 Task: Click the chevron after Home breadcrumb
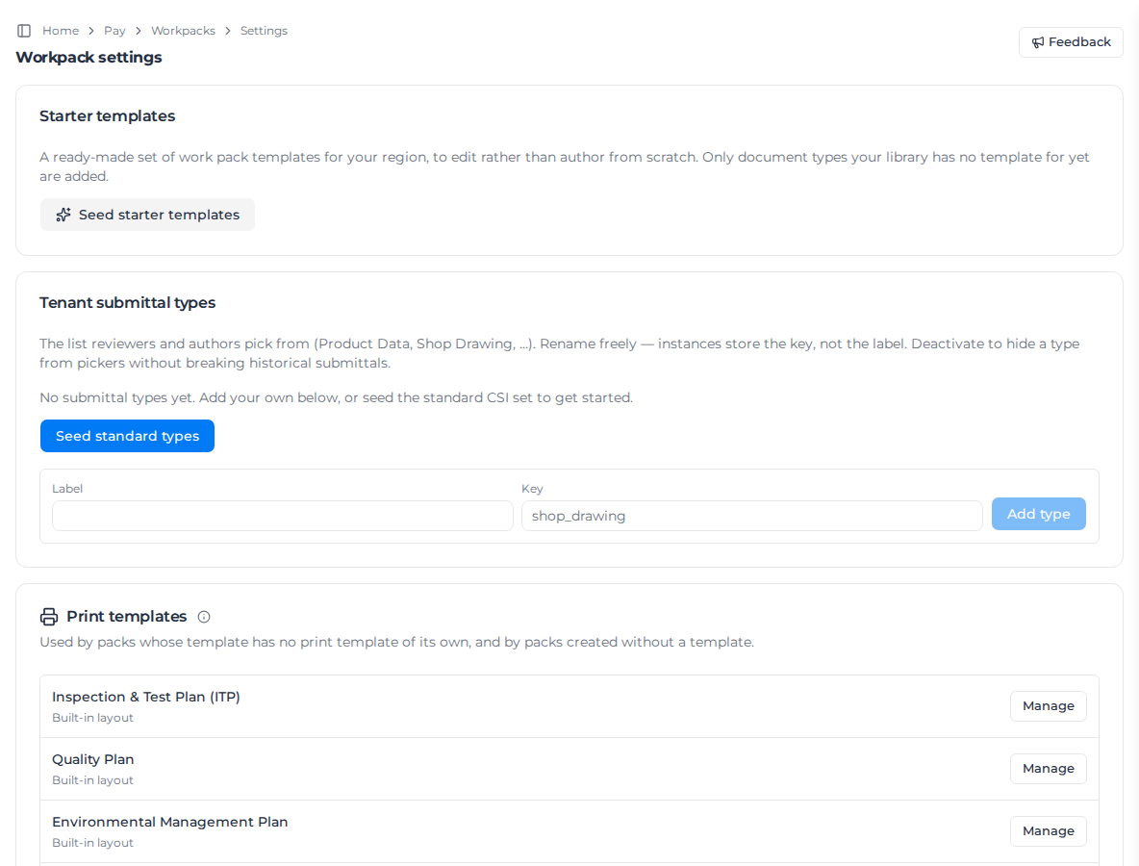[x=91, y=31]
